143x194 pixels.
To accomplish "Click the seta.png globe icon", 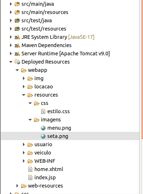I will click(43, 137).
